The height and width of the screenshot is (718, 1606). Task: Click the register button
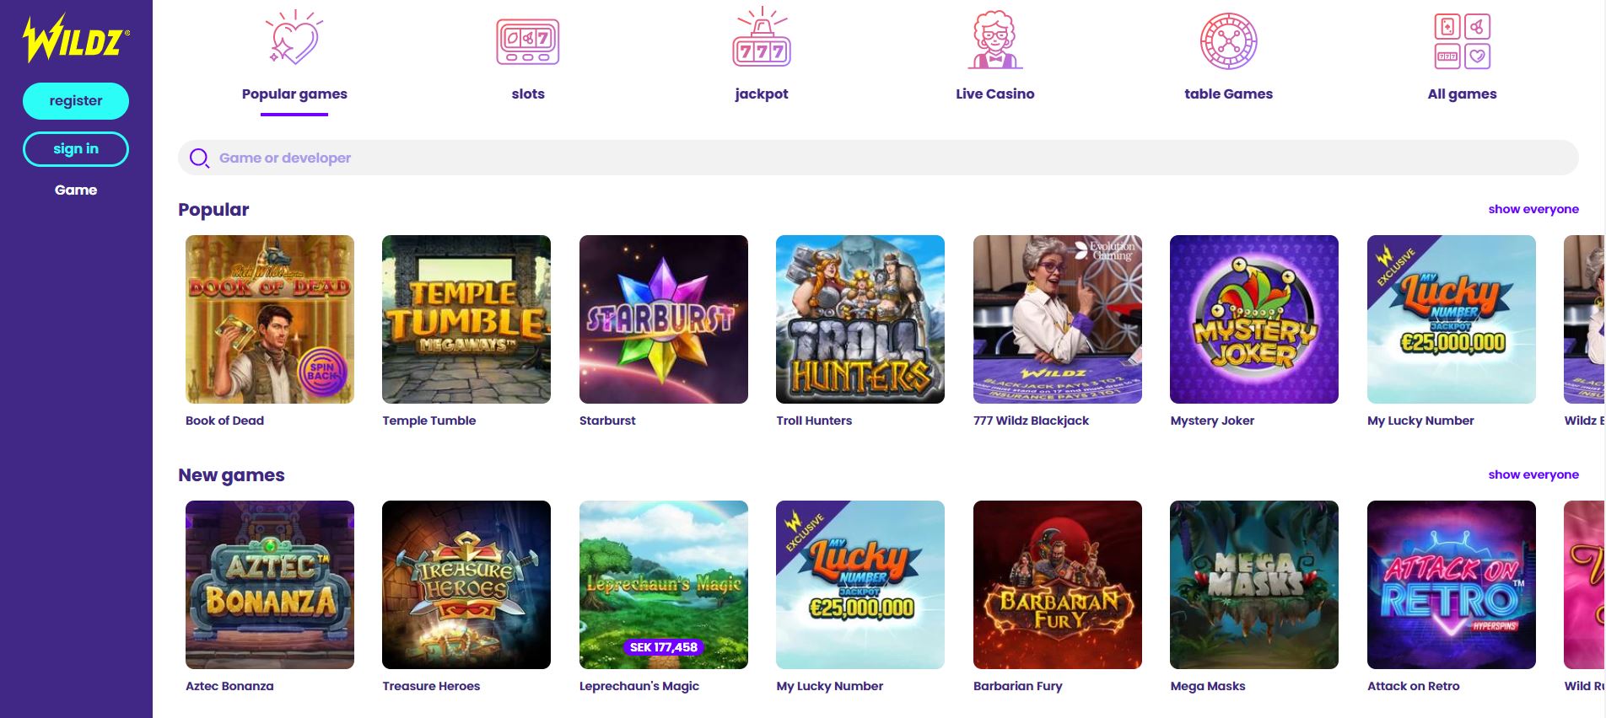click(x=76, y=101)
